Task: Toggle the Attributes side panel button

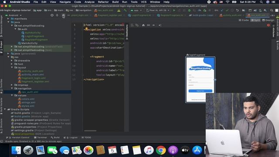Action: click(x=274, y=31)
